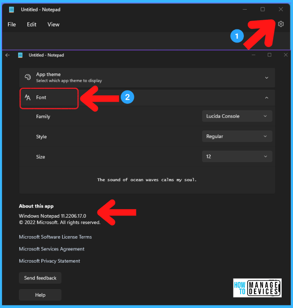The width and height of the screenshot is (293, 308).
Task: Open the Edit menu
Action: coord(31,24)
